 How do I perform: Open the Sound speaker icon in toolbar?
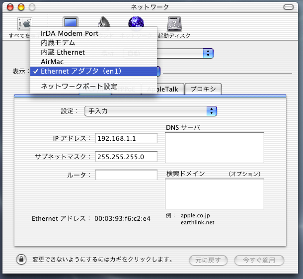(x=105, y=22)
